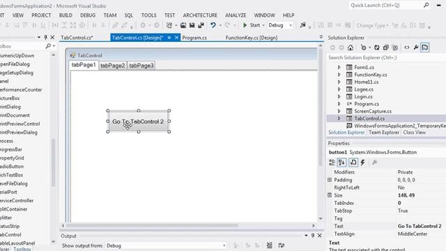Click the Clear All icon in Output panel
Viewport: 446px width, 251px height.
[x=270, y=245]
